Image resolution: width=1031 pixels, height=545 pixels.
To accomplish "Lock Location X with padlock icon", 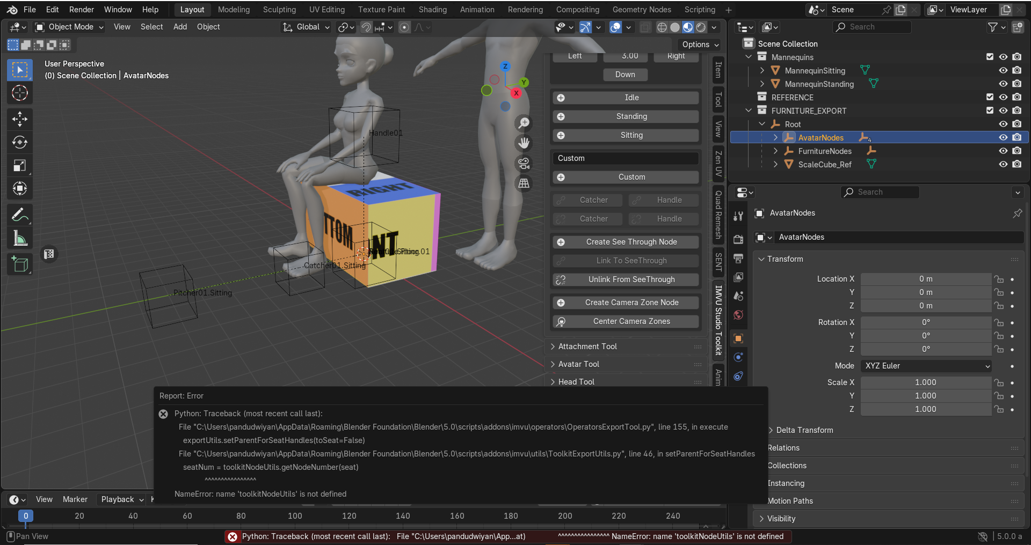I will click(999, 279).
